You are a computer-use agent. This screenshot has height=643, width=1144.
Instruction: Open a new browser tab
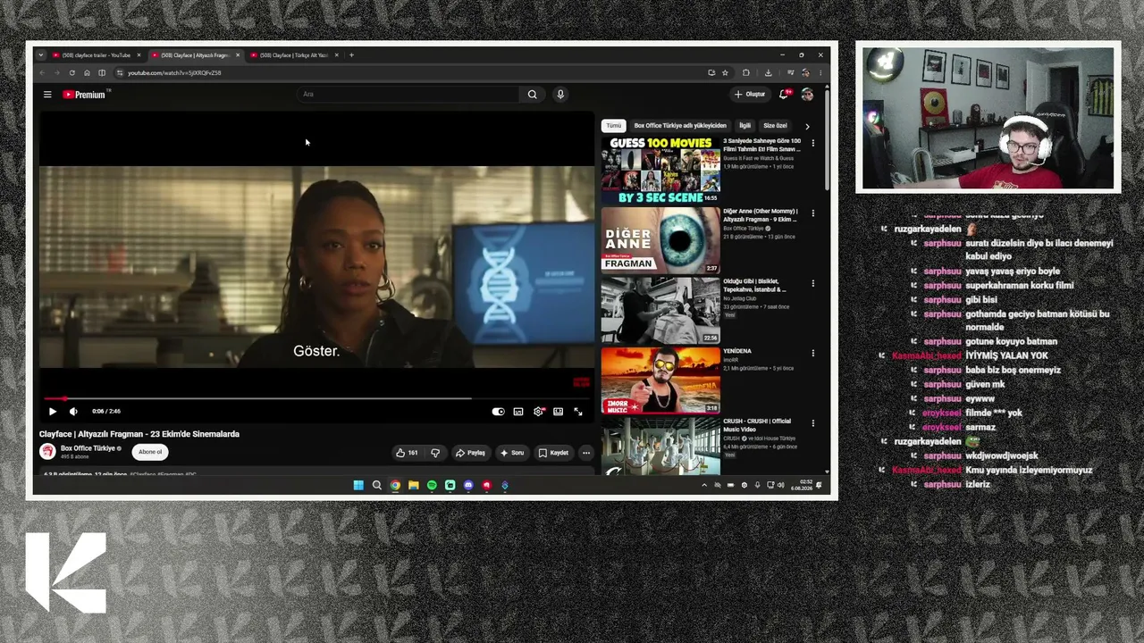click(x=351, y=55)
